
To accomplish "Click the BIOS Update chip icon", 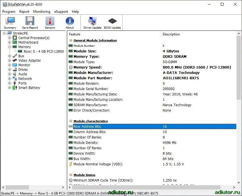I will [x=112, y=23].
